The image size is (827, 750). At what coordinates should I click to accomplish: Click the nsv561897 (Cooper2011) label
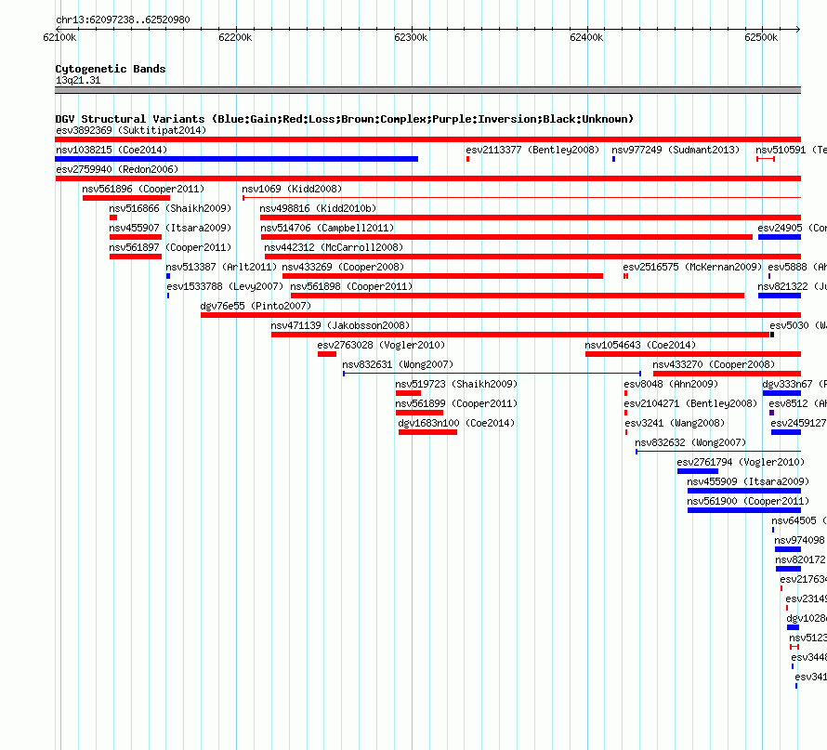[x=170, y=247]
